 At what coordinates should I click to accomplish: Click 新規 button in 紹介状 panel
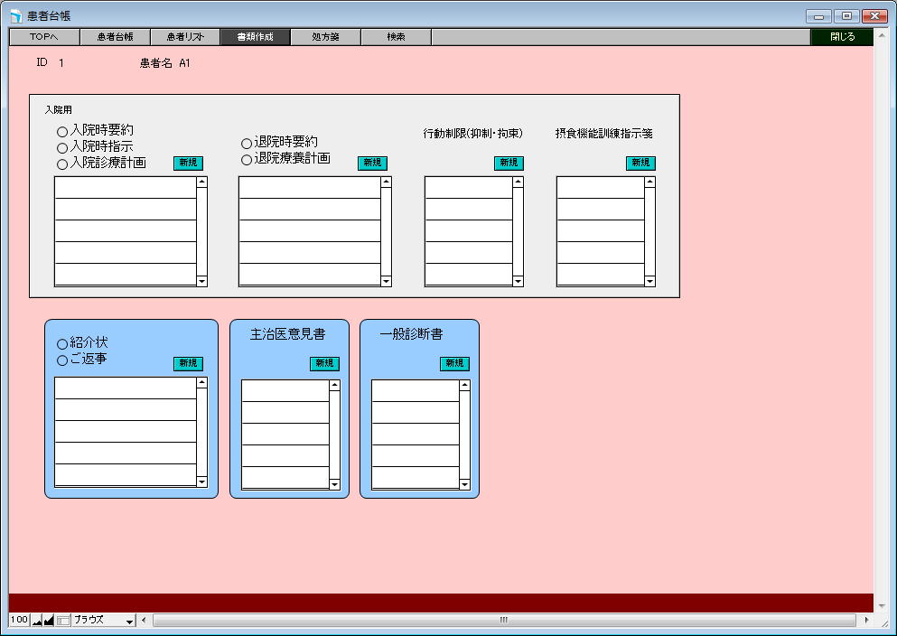coord(188,363)
